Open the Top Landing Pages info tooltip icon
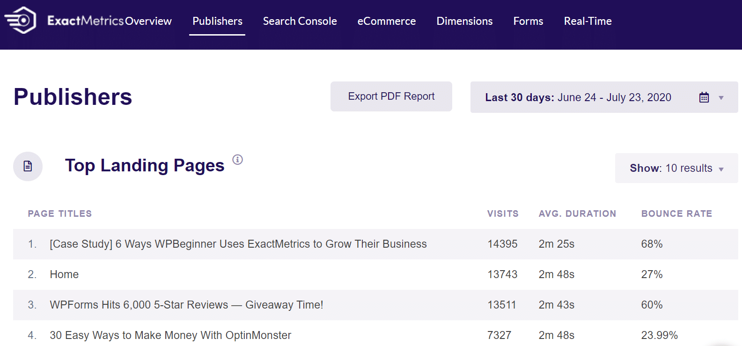The height and width of the screenshot is (346, 742). coord(238,160)
